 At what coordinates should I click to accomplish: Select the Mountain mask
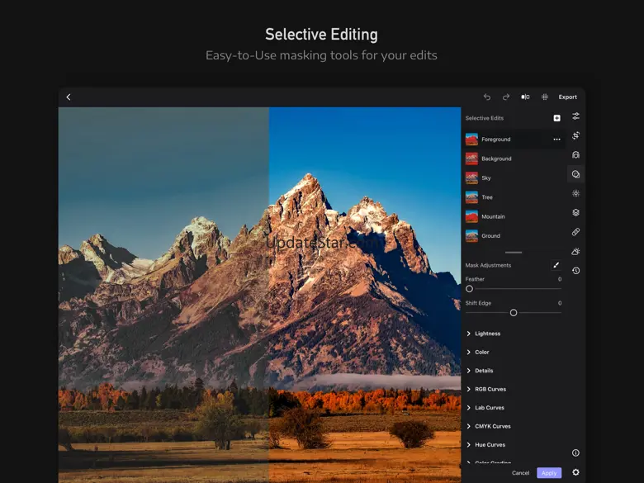(x=493, y=216)
